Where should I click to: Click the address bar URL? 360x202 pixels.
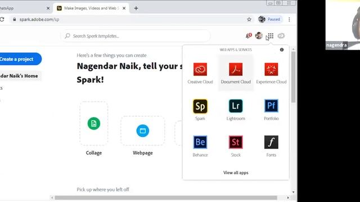coord(39,20)
